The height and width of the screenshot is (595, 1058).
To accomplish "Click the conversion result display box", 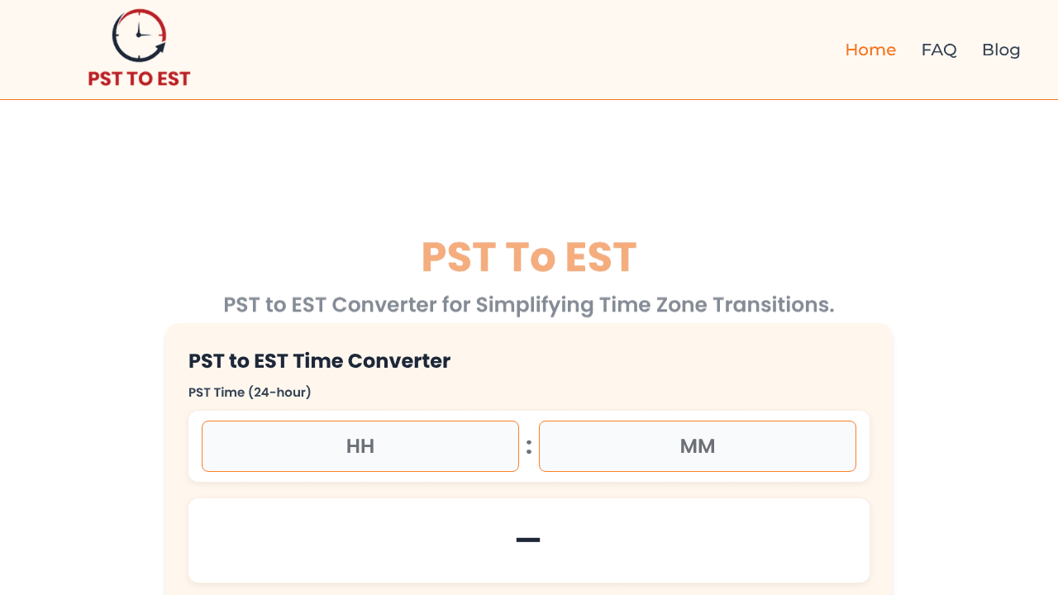I will tap(529, 540).
